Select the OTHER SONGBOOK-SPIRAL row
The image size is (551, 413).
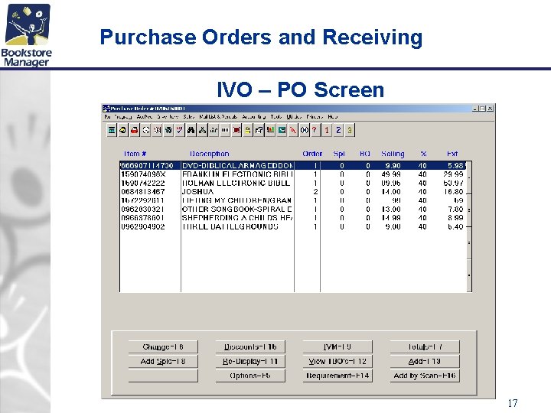292,210
